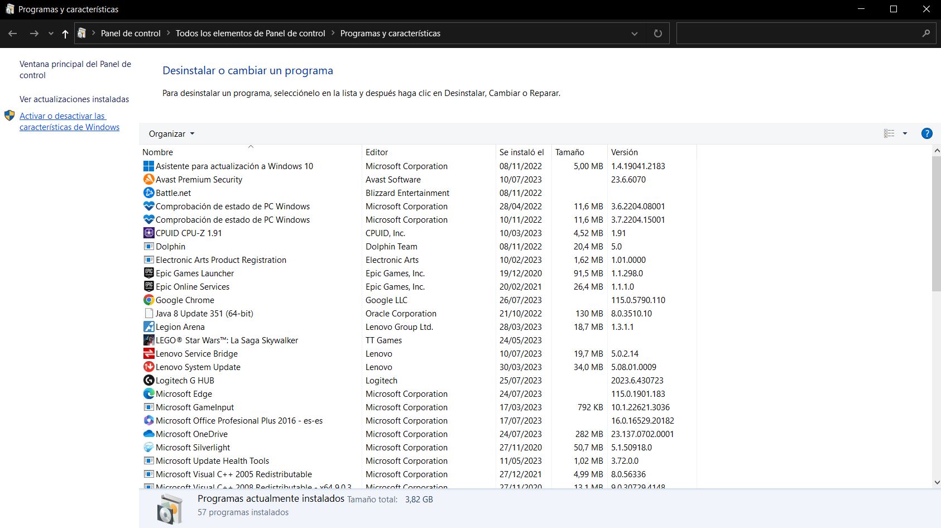Viewport: 941px width, 528px height.
Task: Open help with the blue question mark
Action: click(926, 133)
